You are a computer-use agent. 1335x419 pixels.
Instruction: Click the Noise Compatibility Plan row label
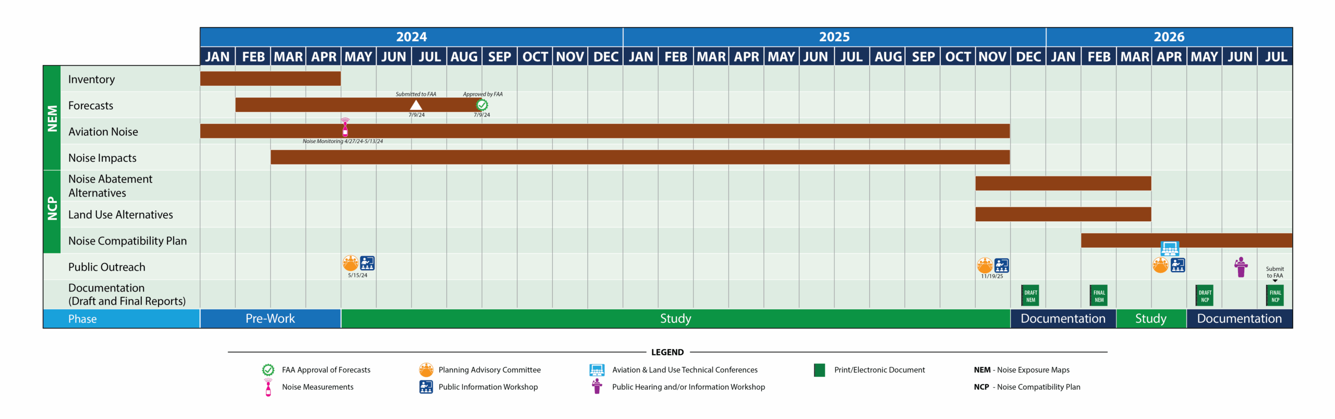click(x=127, y=241)
